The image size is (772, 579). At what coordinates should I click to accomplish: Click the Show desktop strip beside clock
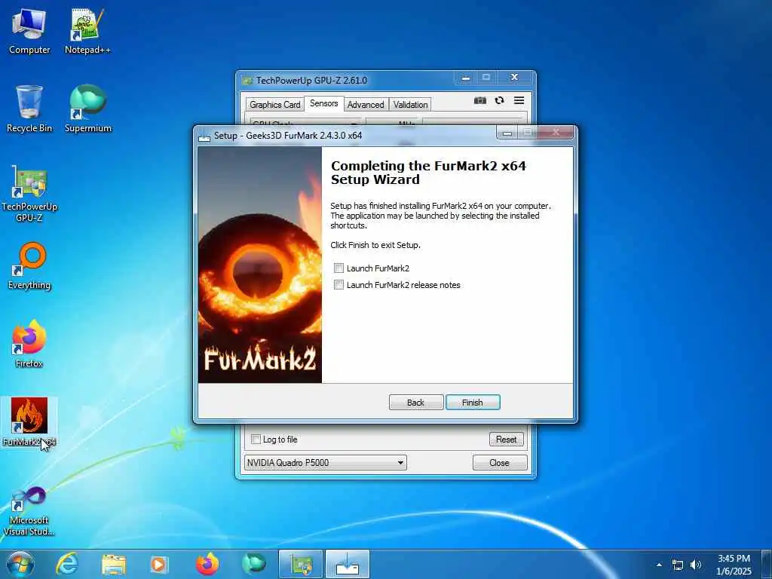click(766, 565)
